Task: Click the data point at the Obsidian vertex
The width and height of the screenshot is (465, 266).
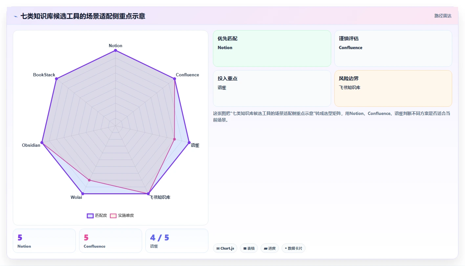Action: coord(42,142)
